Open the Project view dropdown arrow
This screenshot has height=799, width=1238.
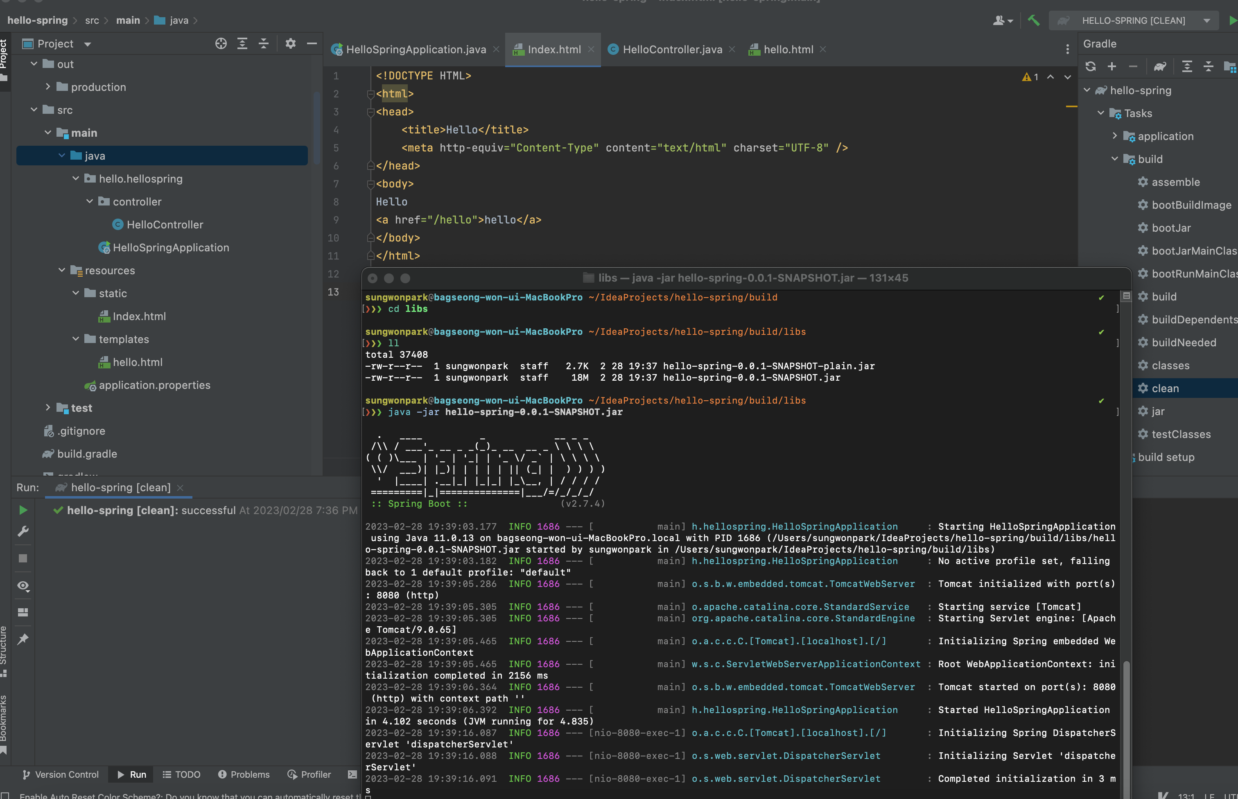tap(88, 44)
